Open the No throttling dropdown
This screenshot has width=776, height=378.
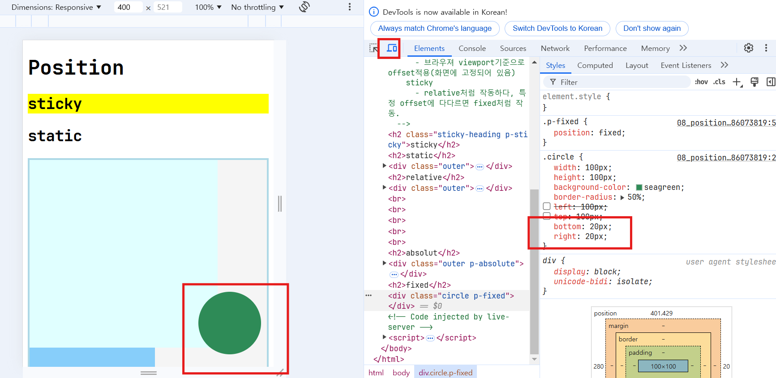coord(257,7)
